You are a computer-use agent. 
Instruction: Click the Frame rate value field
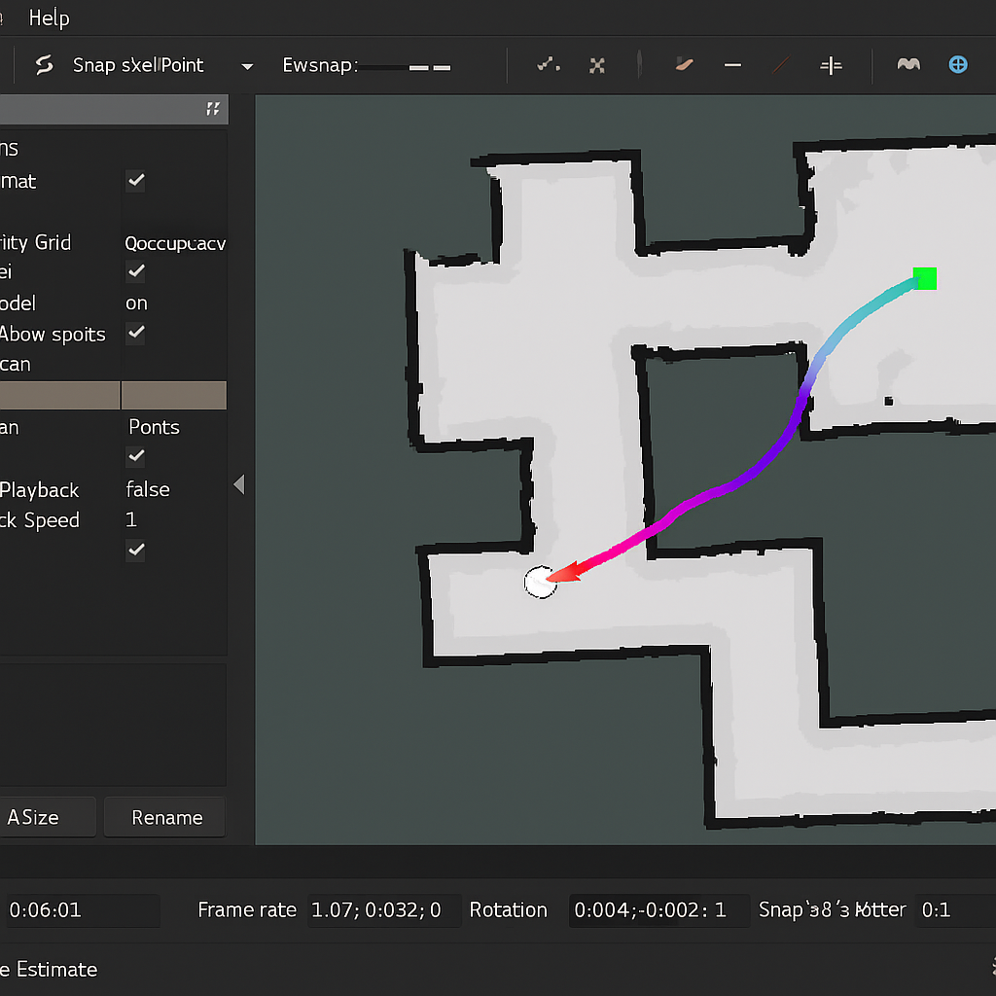click(383, 910)
